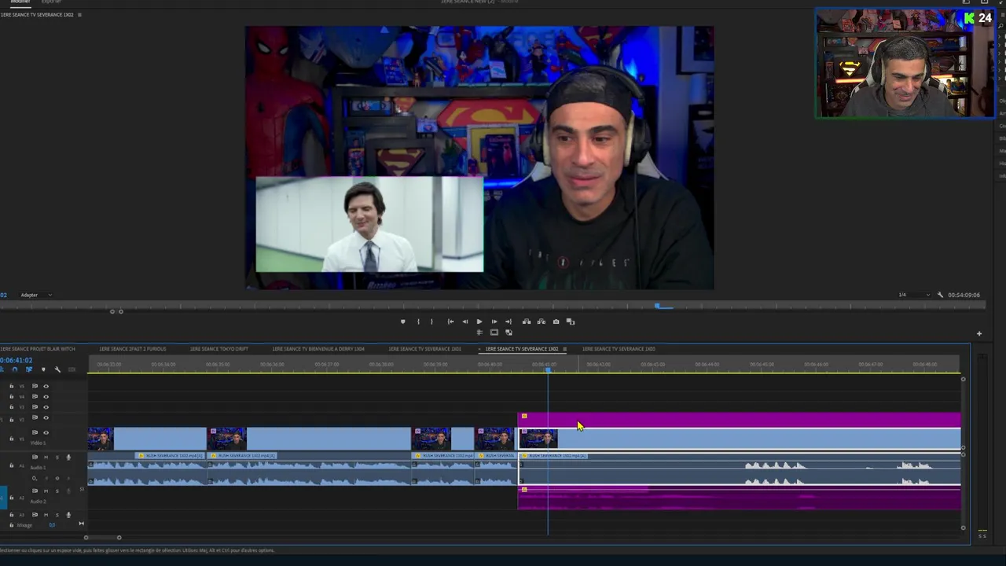This screenshot has height=566, width=1006.
Task: Hide the Vidéo 1 track eye icon
Action: (x=46, y=432)
